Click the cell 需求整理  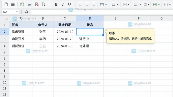tap(21, 32)
